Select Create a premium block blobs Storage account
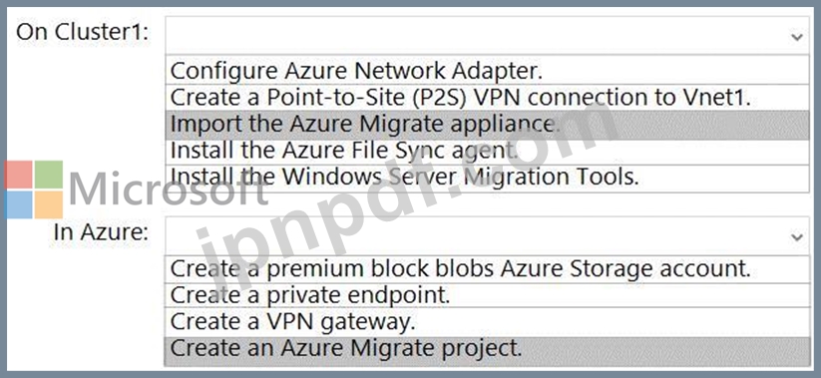The image size is (821, 378). pos(488,269)
